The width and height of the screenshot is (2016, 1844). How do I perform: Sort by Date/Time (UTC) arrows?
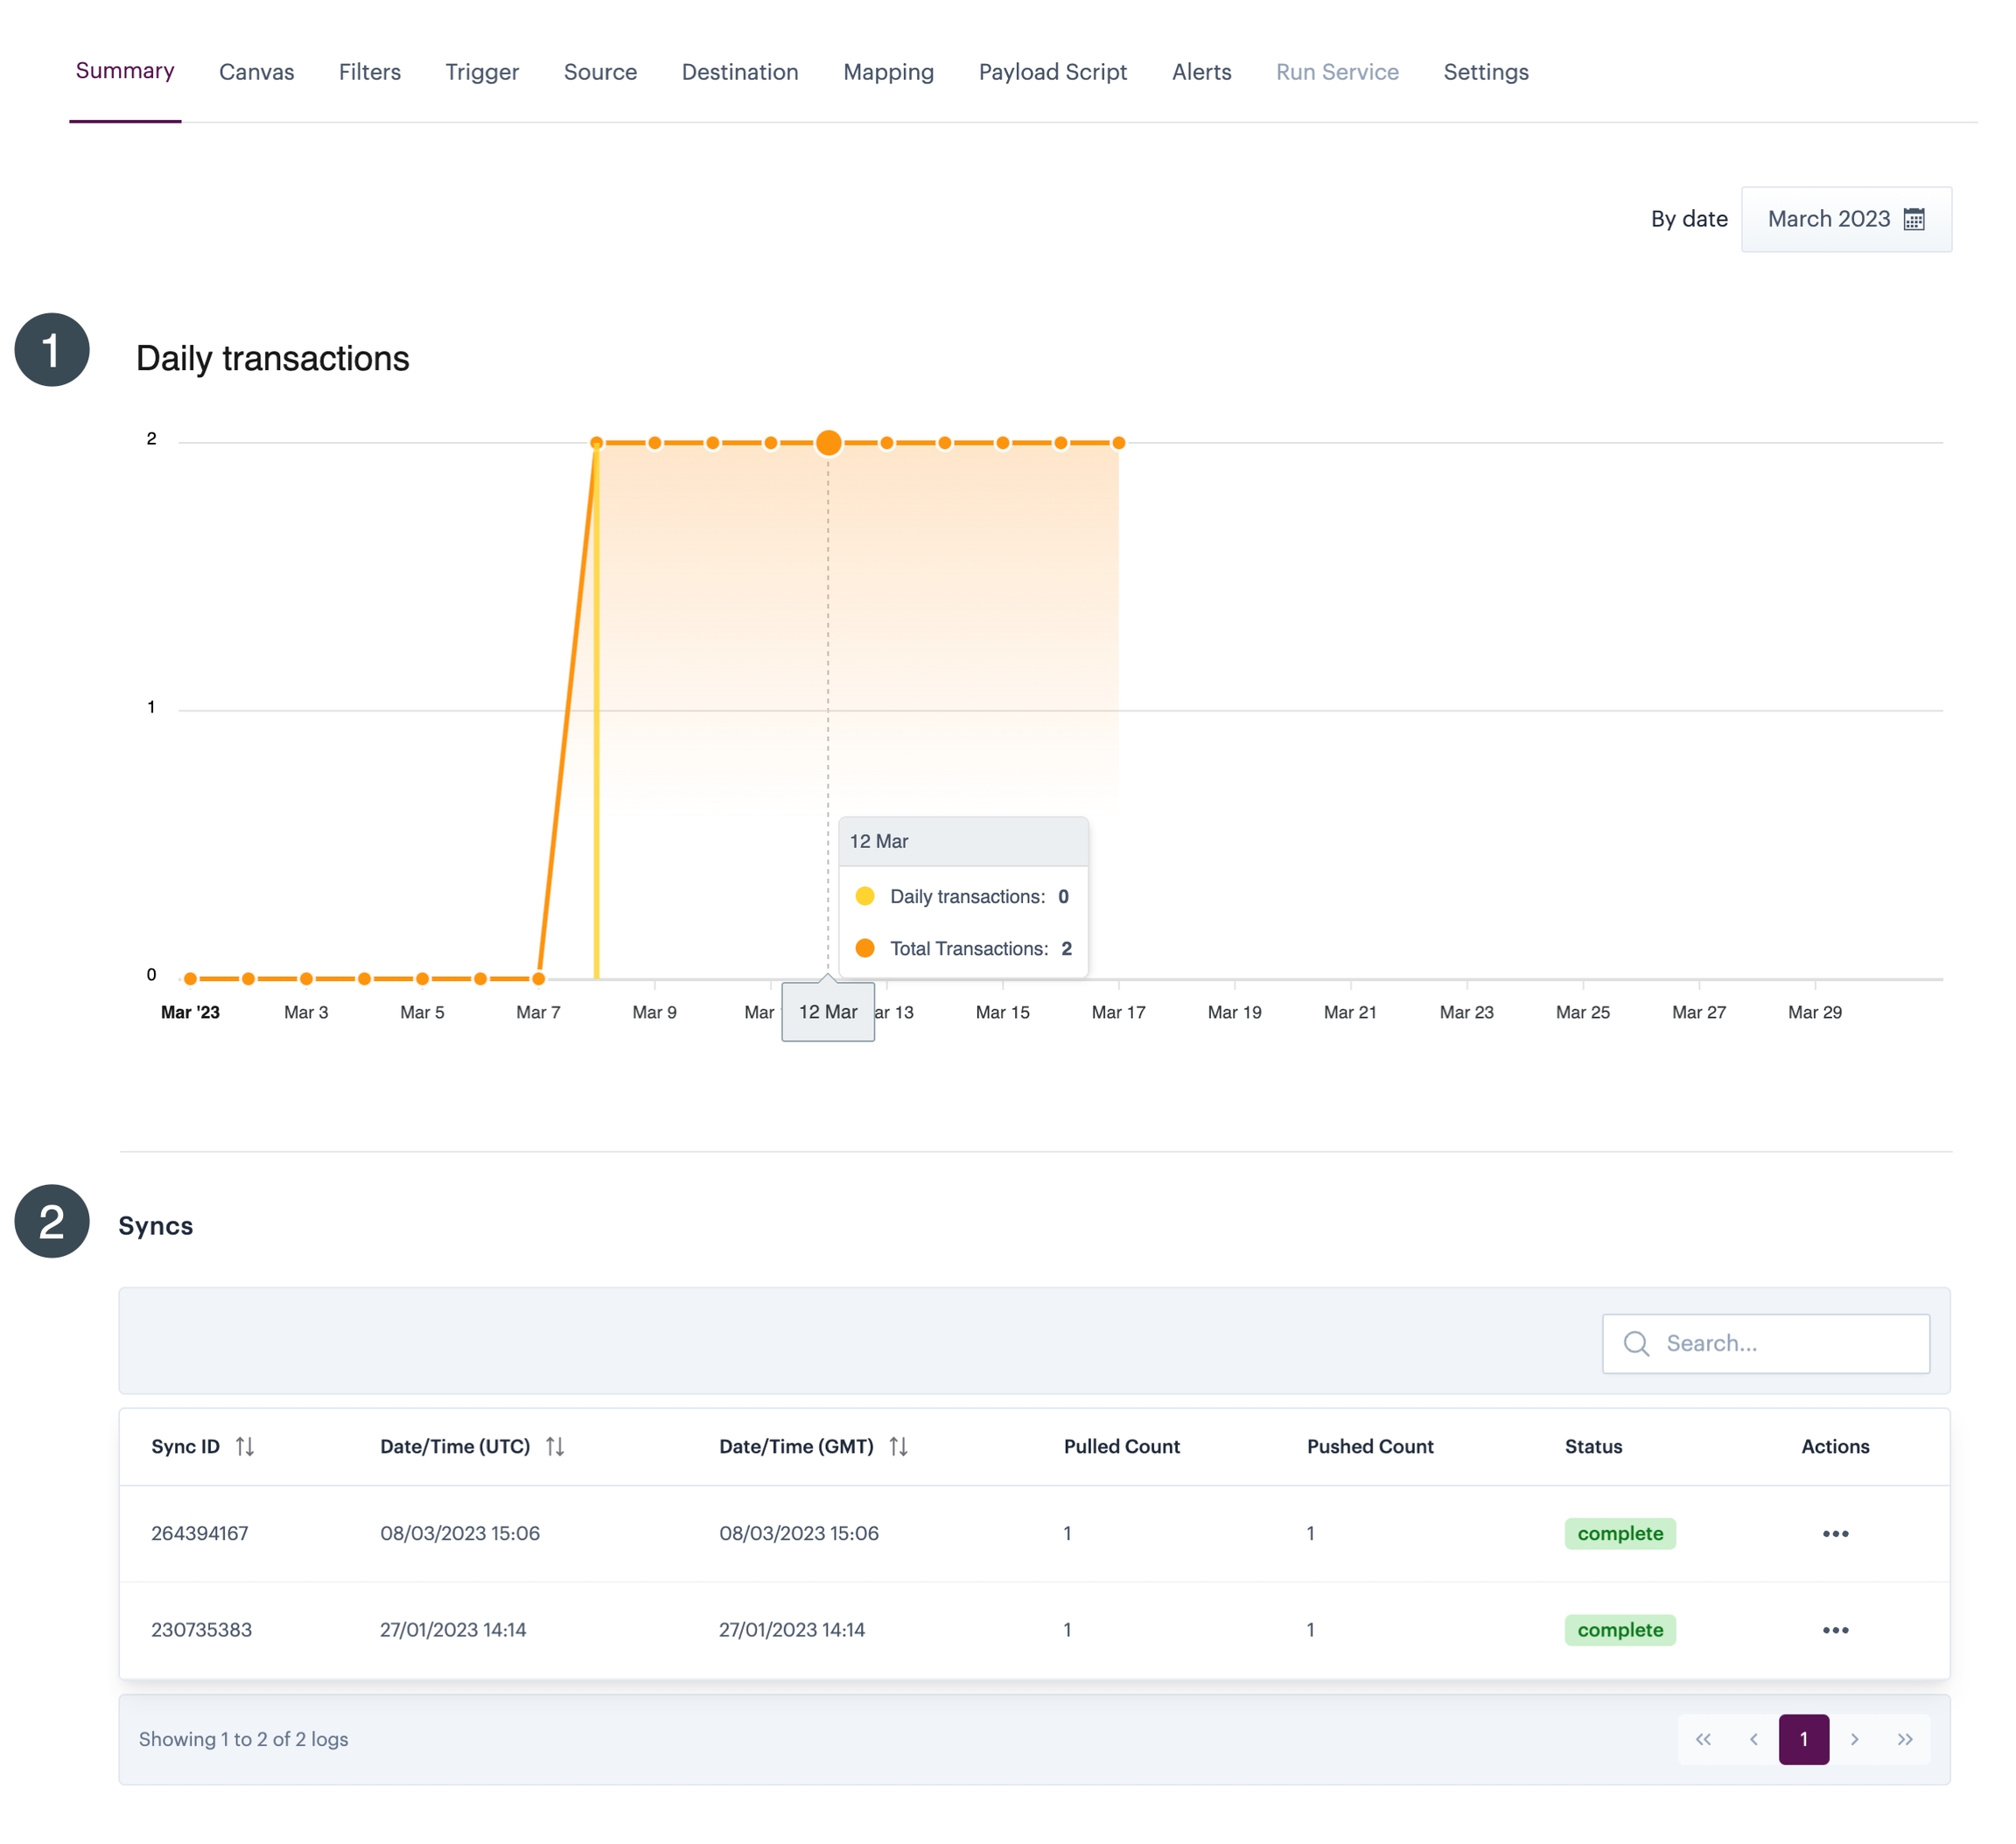[555, 1446]
